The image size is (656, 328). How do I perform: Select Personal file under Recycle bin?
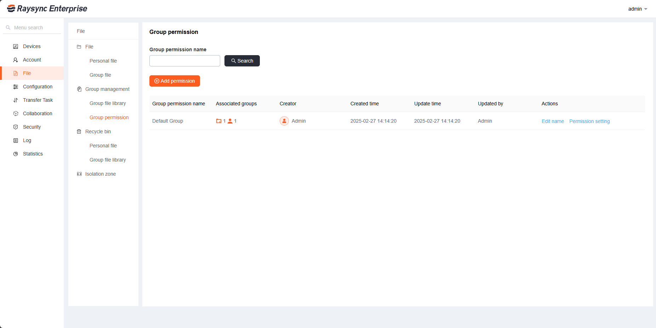103,146
